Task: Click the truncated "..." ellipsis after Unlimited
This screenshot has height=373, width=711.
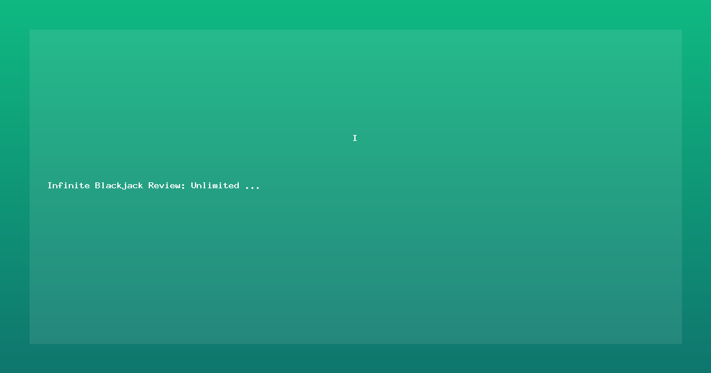Action: (252, 187)
